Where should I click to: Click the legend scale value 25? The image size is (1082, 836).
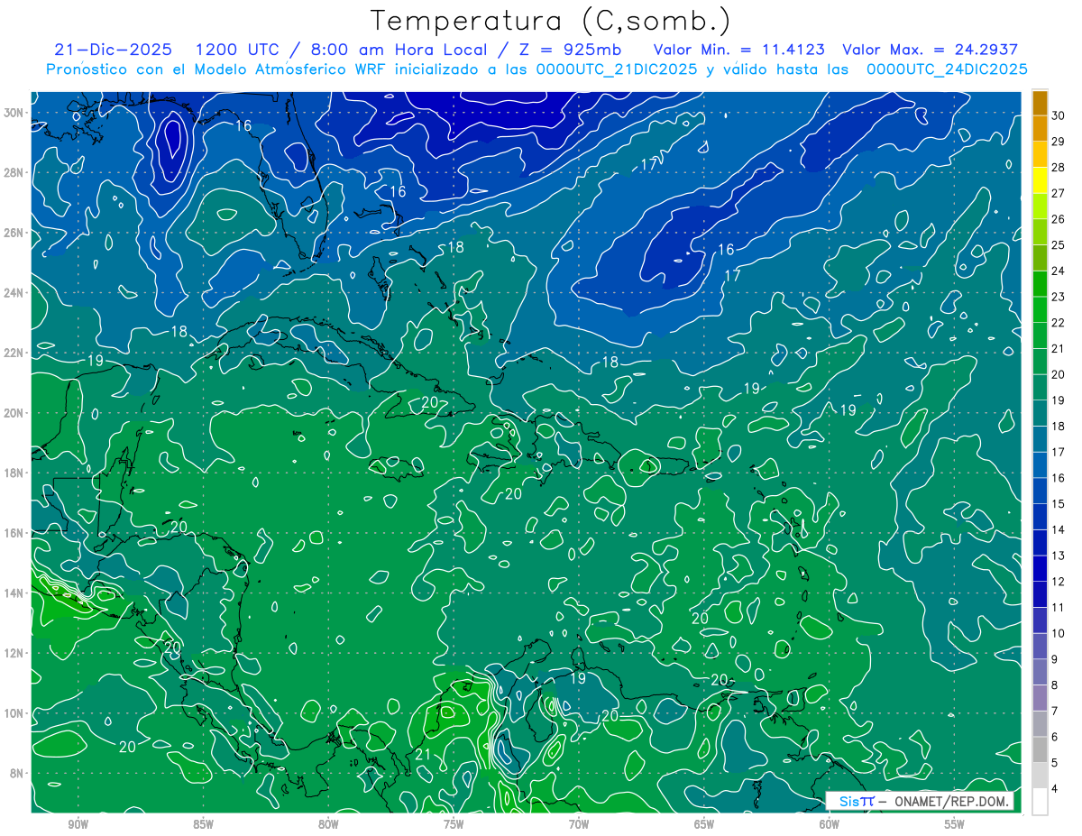1059,245
